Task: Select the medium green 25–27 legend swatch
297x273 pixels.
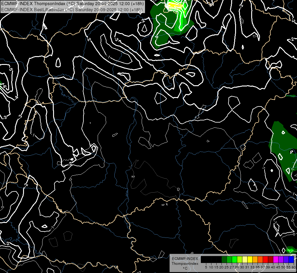Action: click(229, 259)
